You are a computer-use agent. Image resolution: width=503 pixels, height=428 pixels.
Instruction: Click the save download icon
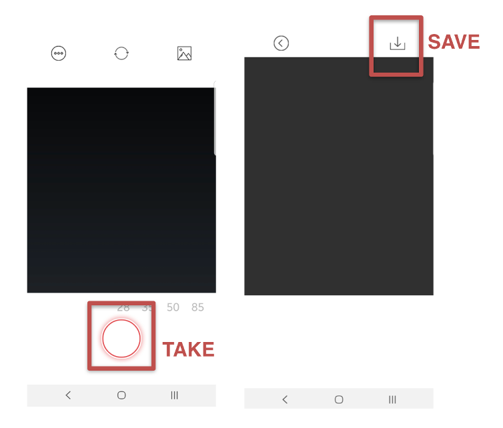coord(398,43)
